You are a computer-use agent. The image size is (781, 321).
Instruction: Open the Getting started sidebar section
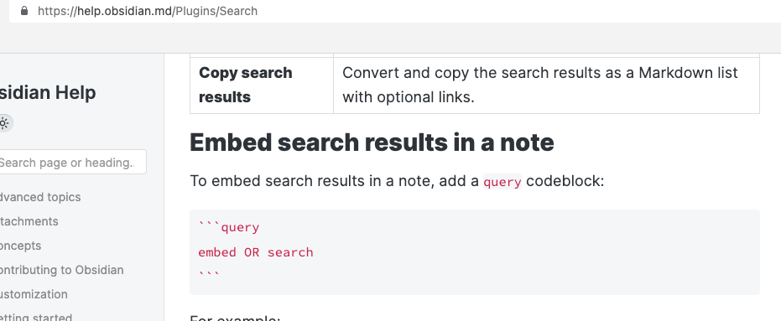(36, 317)
